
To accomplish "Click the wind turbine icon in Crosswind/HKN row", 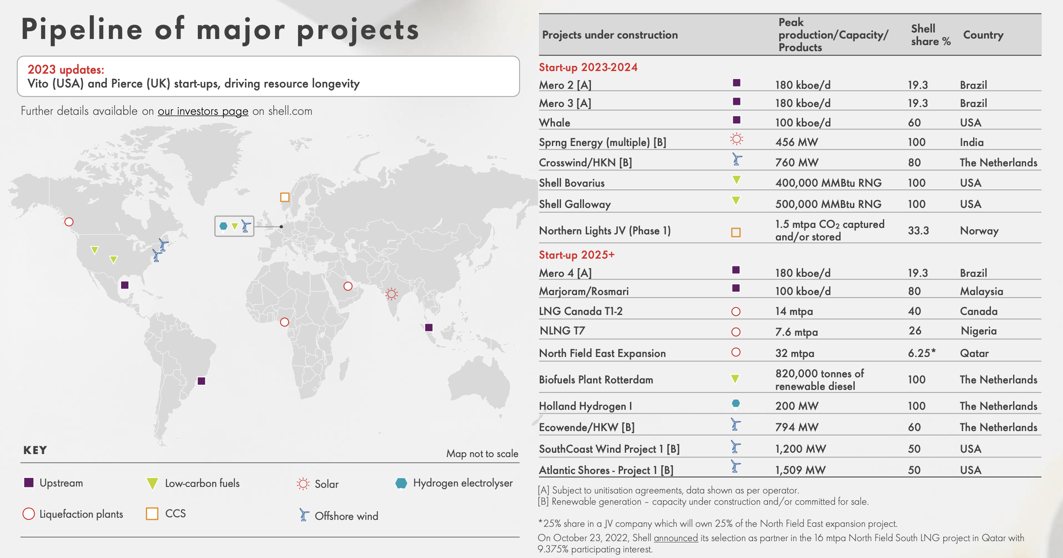I will [737, 160].
